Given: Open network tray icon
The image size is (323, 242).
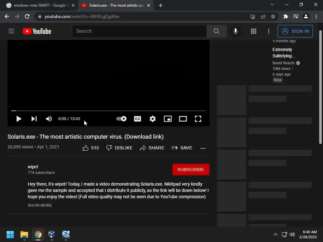Looking at the screenshot, I should coord(285,234).
